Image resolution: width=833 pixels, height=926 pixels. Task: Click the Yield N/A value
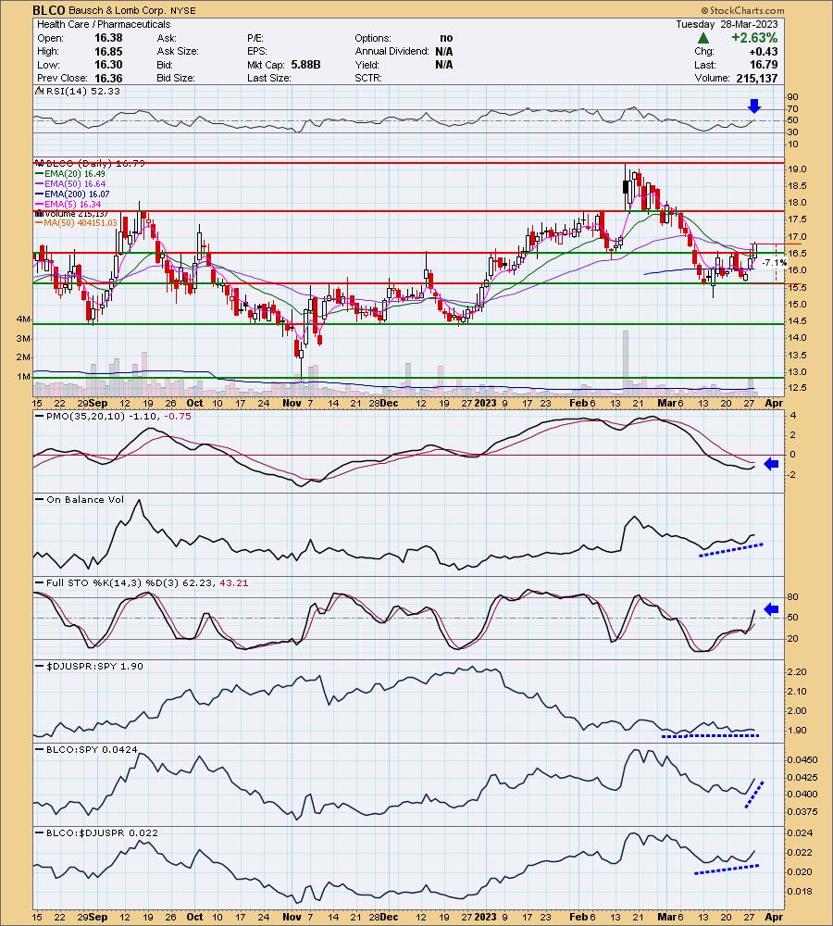click(444, 65)
